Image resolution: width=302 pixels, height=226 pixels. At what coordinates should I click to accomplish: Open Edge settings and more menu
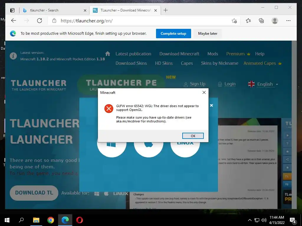click(x=288, y=21)
